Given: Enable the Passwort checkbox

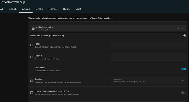Looking at the screenshot, I should pyautogui.click(x=31, y=57).
